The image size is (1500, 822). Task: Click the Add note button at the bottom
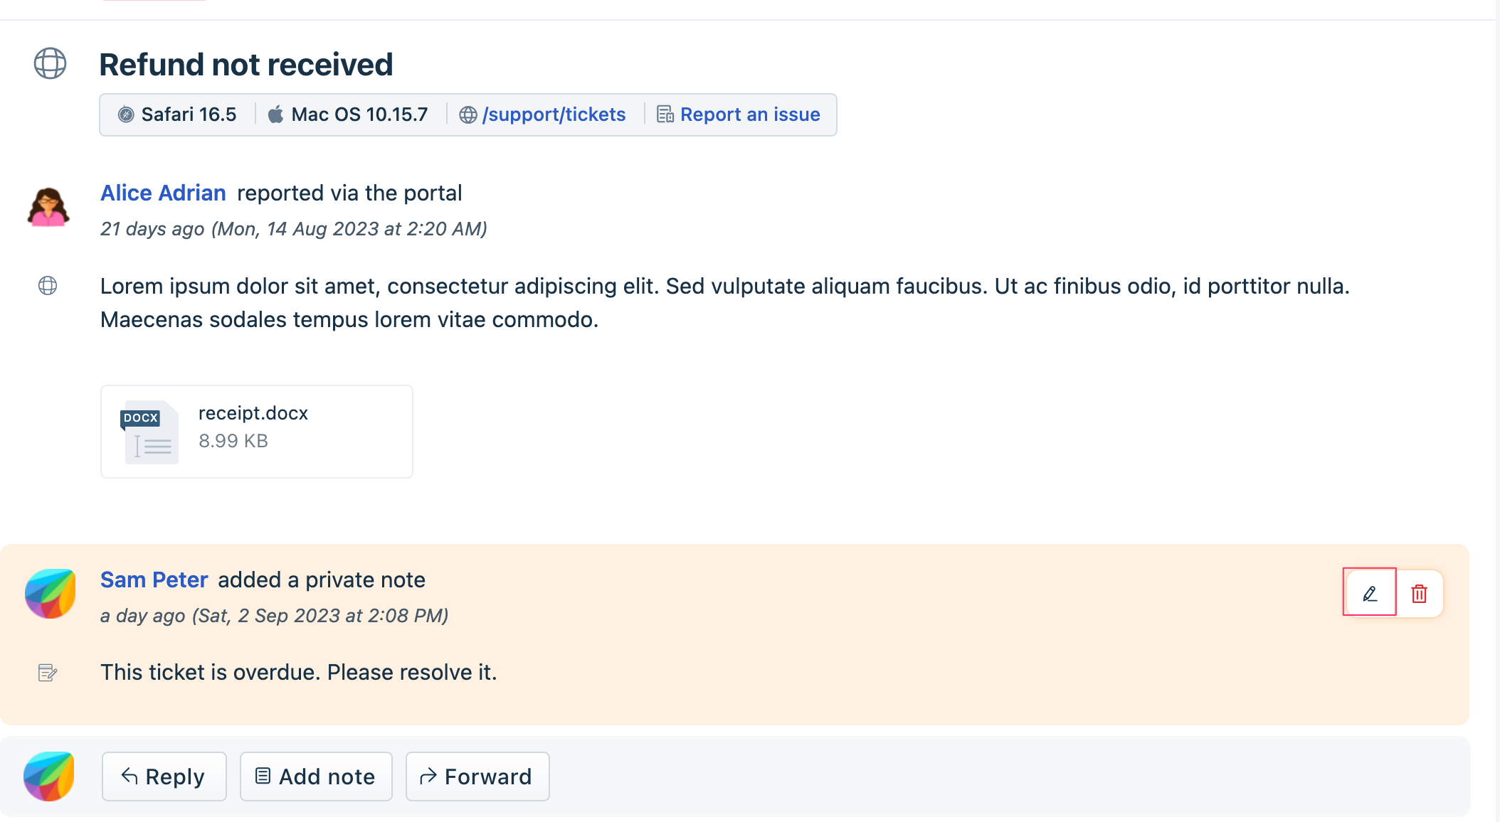tap(315, 776)
